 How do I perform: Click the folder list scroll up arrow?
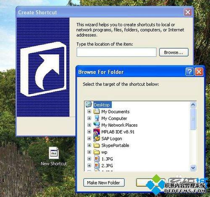[x=193, y=105]
